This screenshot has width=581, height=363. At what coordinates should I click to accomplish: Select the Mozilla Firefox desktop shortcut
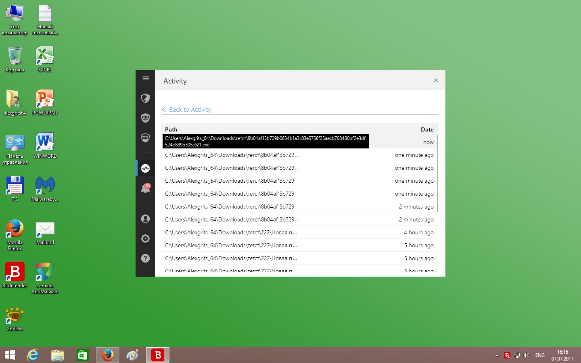[15, 236]
